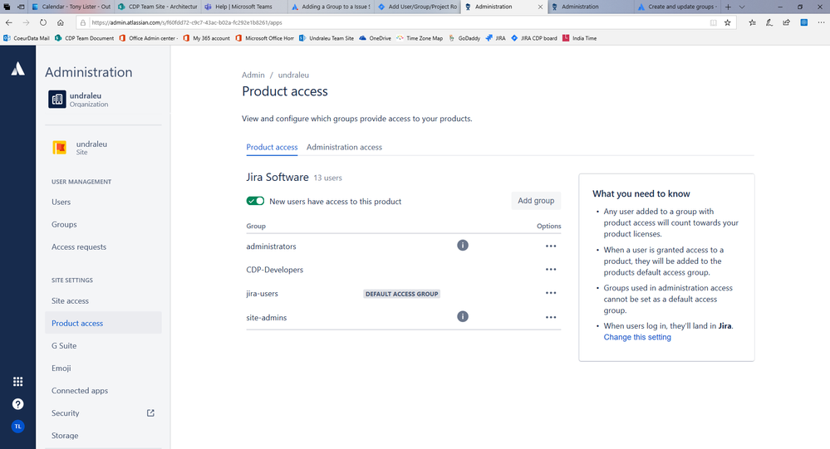Show the browser tab list dropdown arrow
830x449 pixels.
coord(742,7)
